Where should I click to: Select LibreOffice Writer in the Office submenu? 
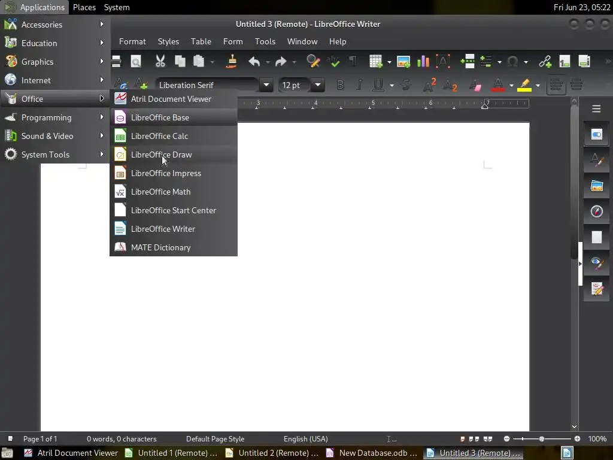[x=174, y=229]
